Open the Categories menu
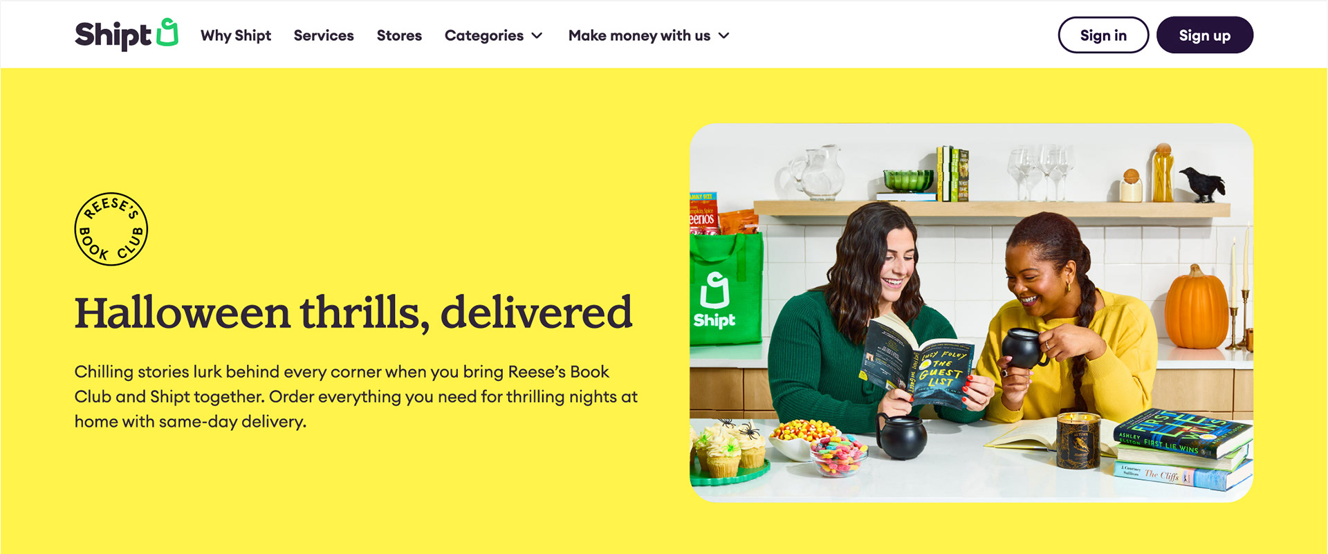Image resolution: width=1328 pixels, height=554 pixels. pyautogui.click(x=494, y=35)
